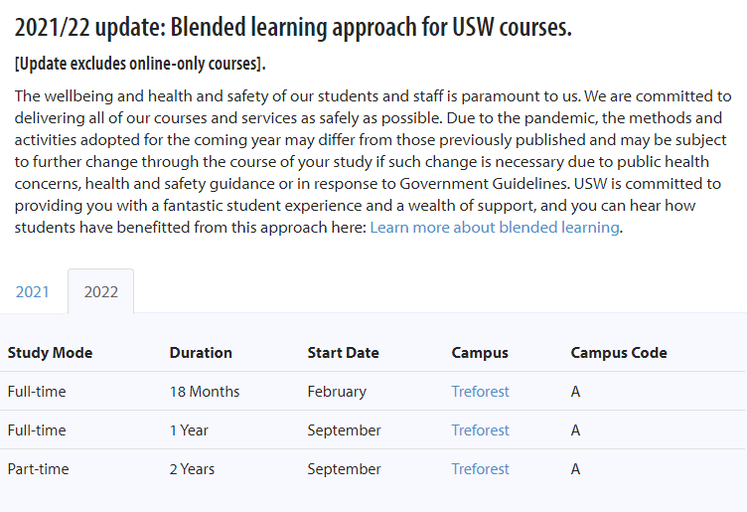Switch to the 2021 tab
The height and width of the screenshot is (512, 747).
tap(33, 291)
